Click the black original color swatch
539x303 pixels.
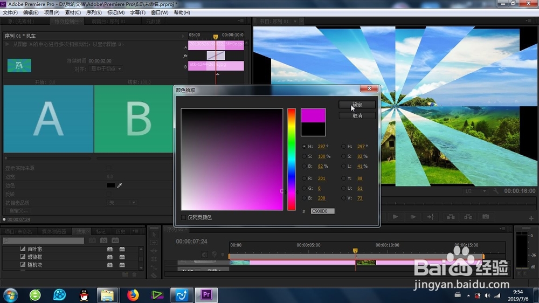313,129
